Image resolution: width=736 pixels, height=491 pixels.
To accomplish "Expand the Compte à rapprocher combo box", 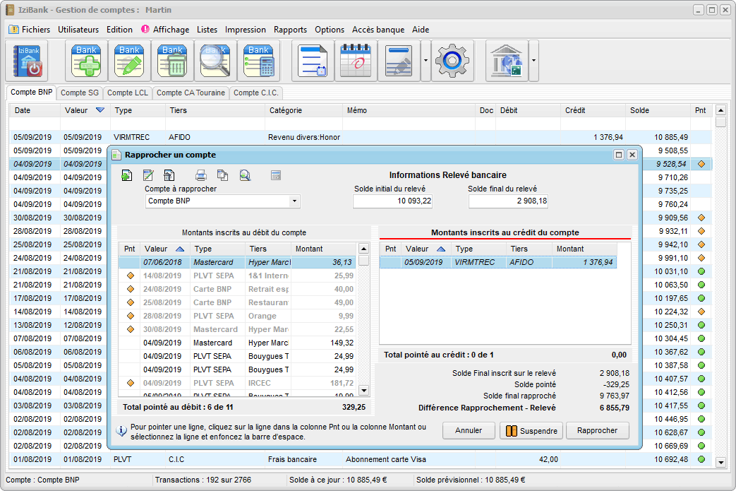I will click(294, 201).
